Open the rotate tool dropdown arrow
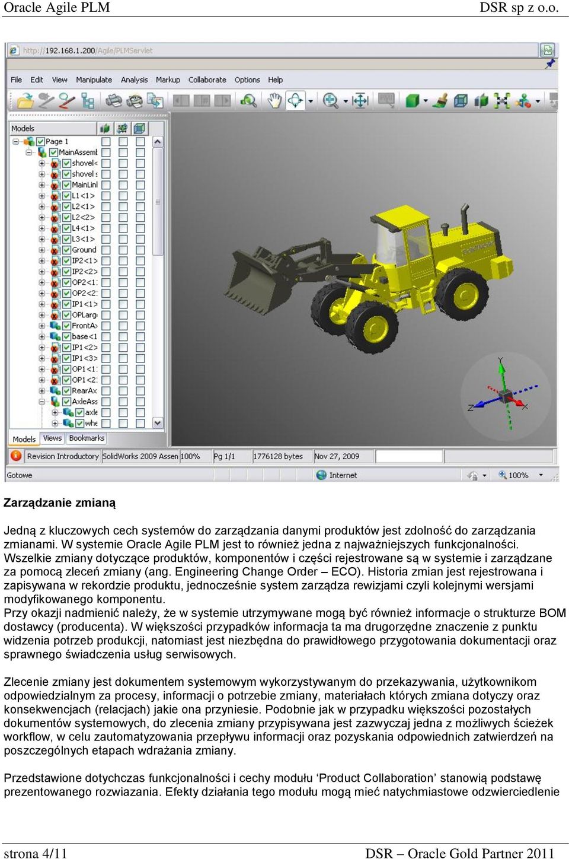 coord(311,101)
